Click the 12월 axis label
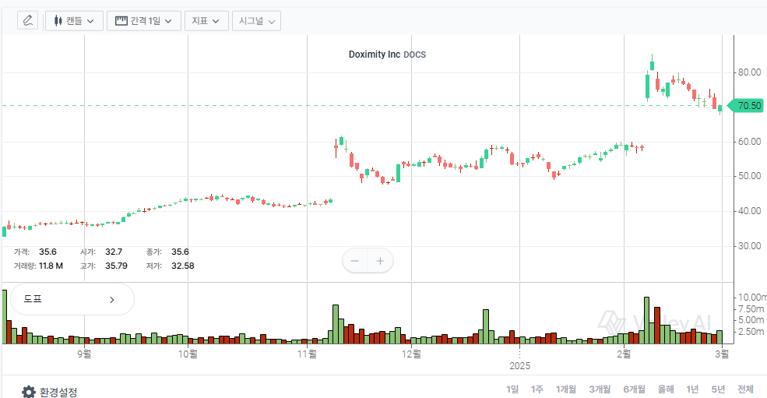 pyautogui.click(x=411, y=354)
